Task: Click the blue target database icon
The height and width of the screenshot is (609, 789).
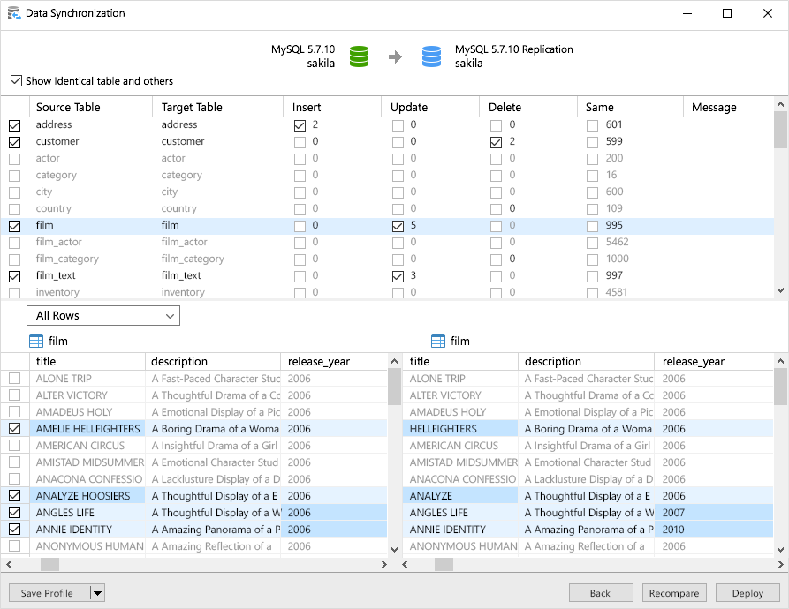Action: pyautogui.click(x=431, y=56)
